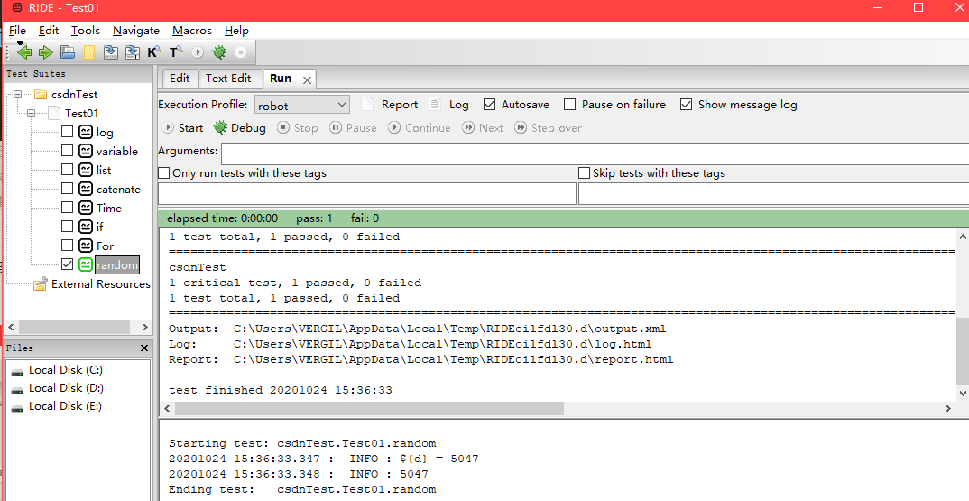969x501 pixels.
Task: Switch to the Text Edit tab
Action: point(228,79)
